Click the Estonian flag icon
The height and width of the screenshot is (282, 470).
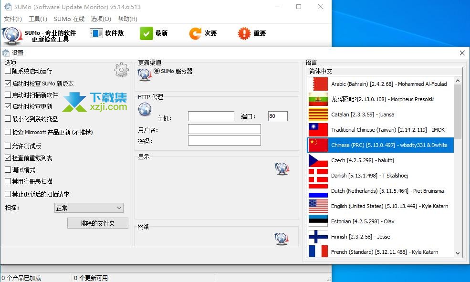[318, 221]
